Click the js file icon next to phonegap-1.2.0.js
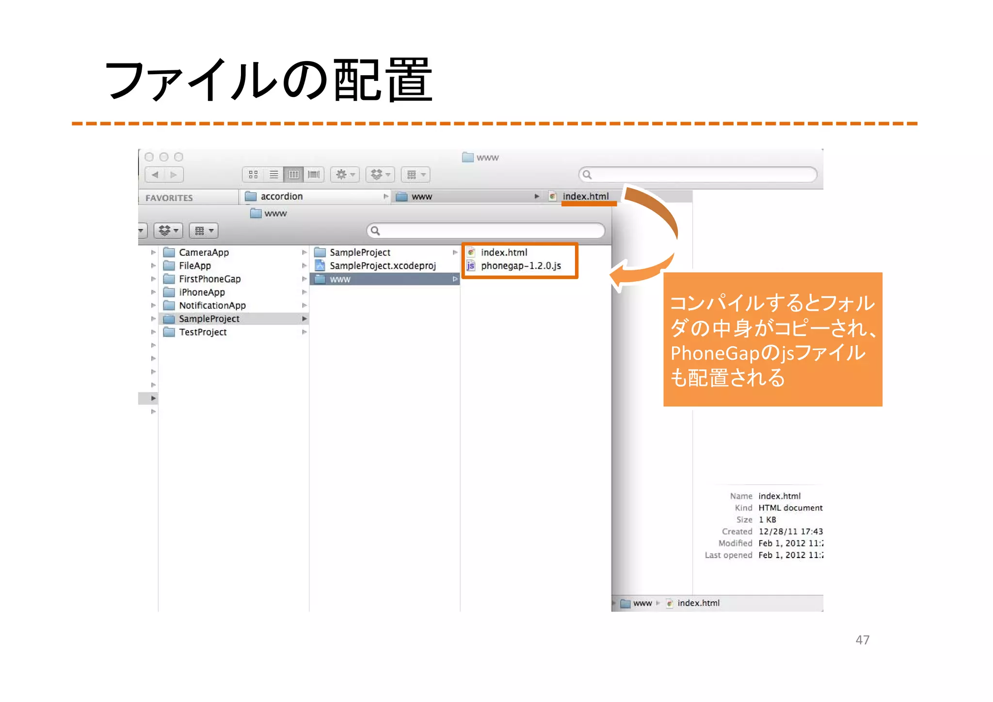Image resolution: width=993 pixels, height=702 pixels. click(x=470, y=266)
